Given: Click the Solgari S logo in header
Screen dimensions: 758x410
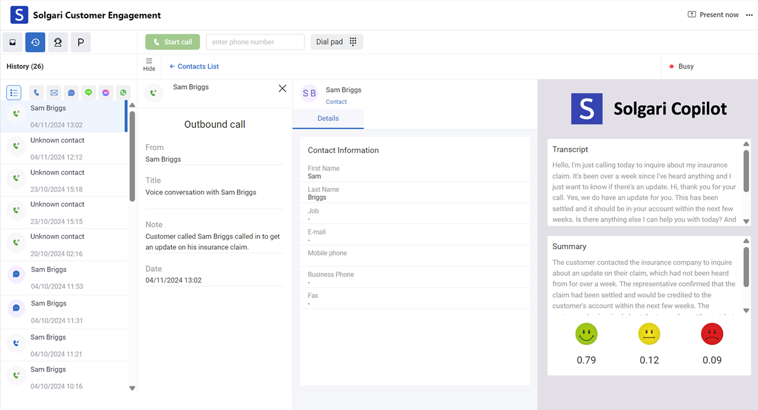Looking at the screenshot, I should [19, 15].
